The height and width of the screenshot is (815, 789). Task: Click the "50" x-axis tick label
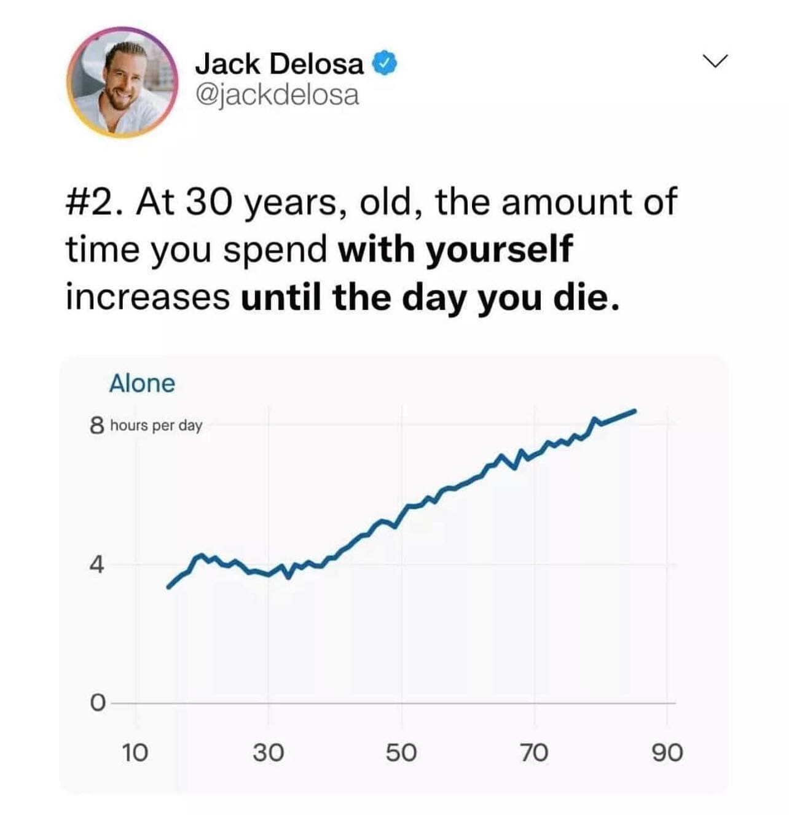(x=401, y=752)
